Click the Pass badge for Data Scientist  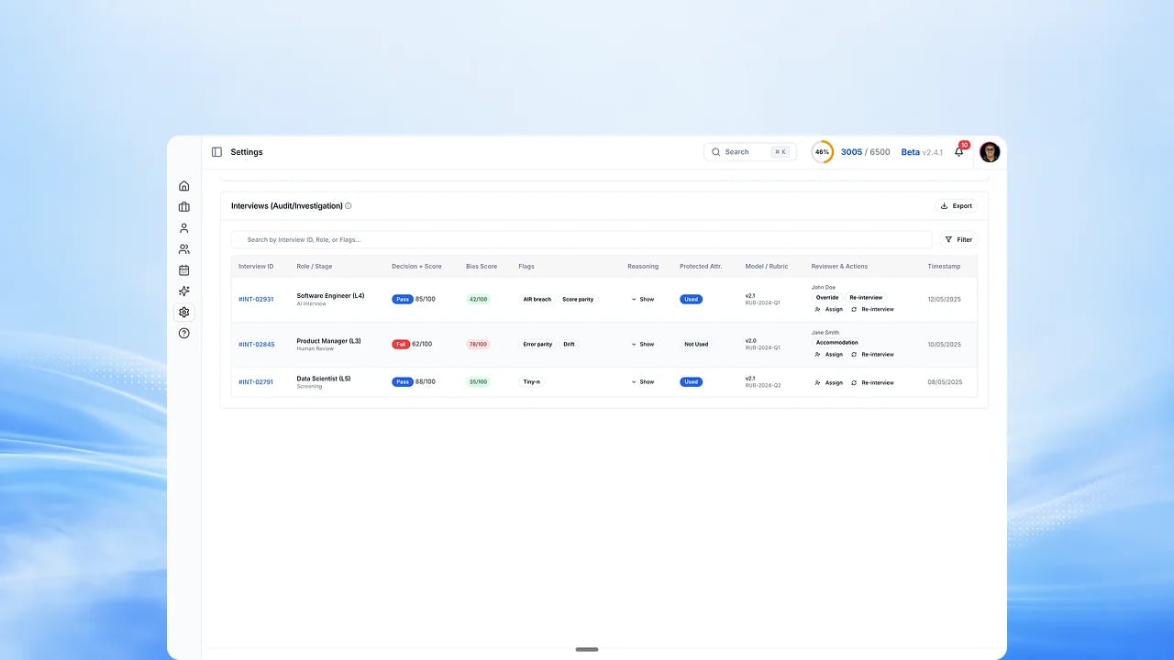[x=403, y=382]
